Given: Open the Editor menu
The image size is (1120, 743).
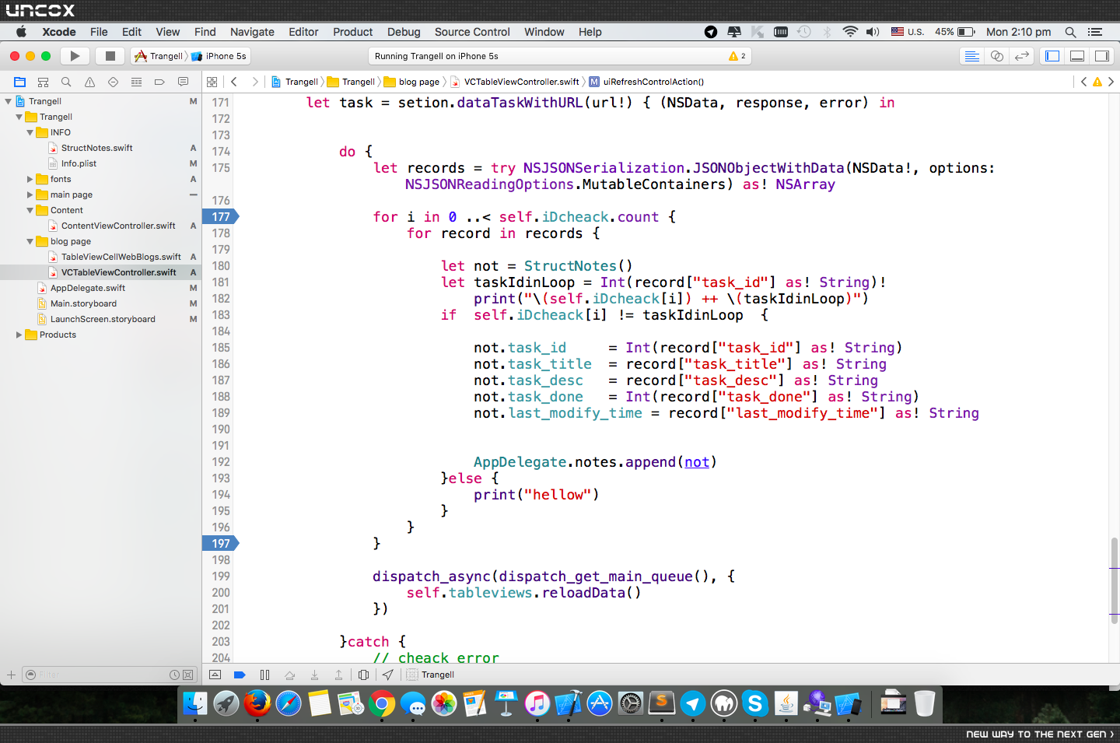Looking at the screenshot, I should coord(303,32).
